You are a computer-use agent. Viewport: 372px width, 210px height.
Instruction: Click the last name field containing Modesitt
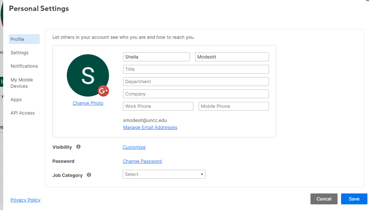click(x=232, y=57)
